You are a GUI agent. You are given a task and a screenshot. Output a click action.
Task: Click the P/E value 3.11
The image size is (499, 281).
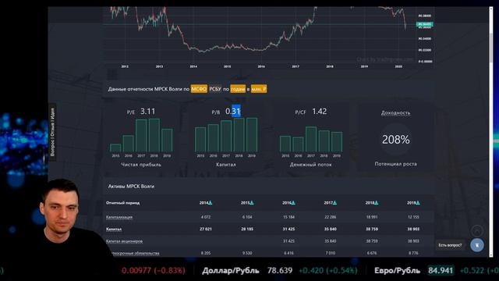pos(147,112)
